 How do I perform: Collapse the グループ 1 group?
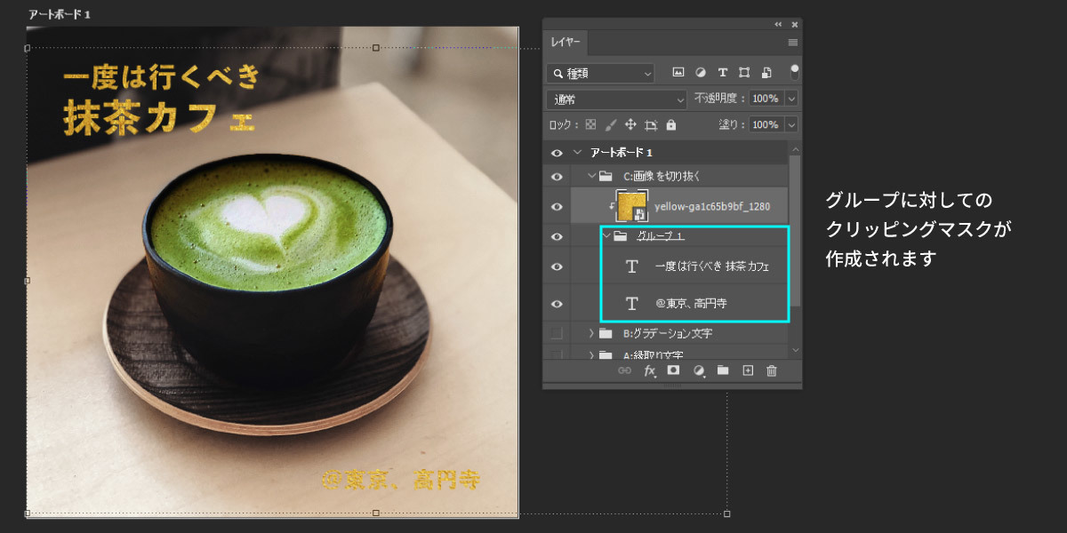606,236
